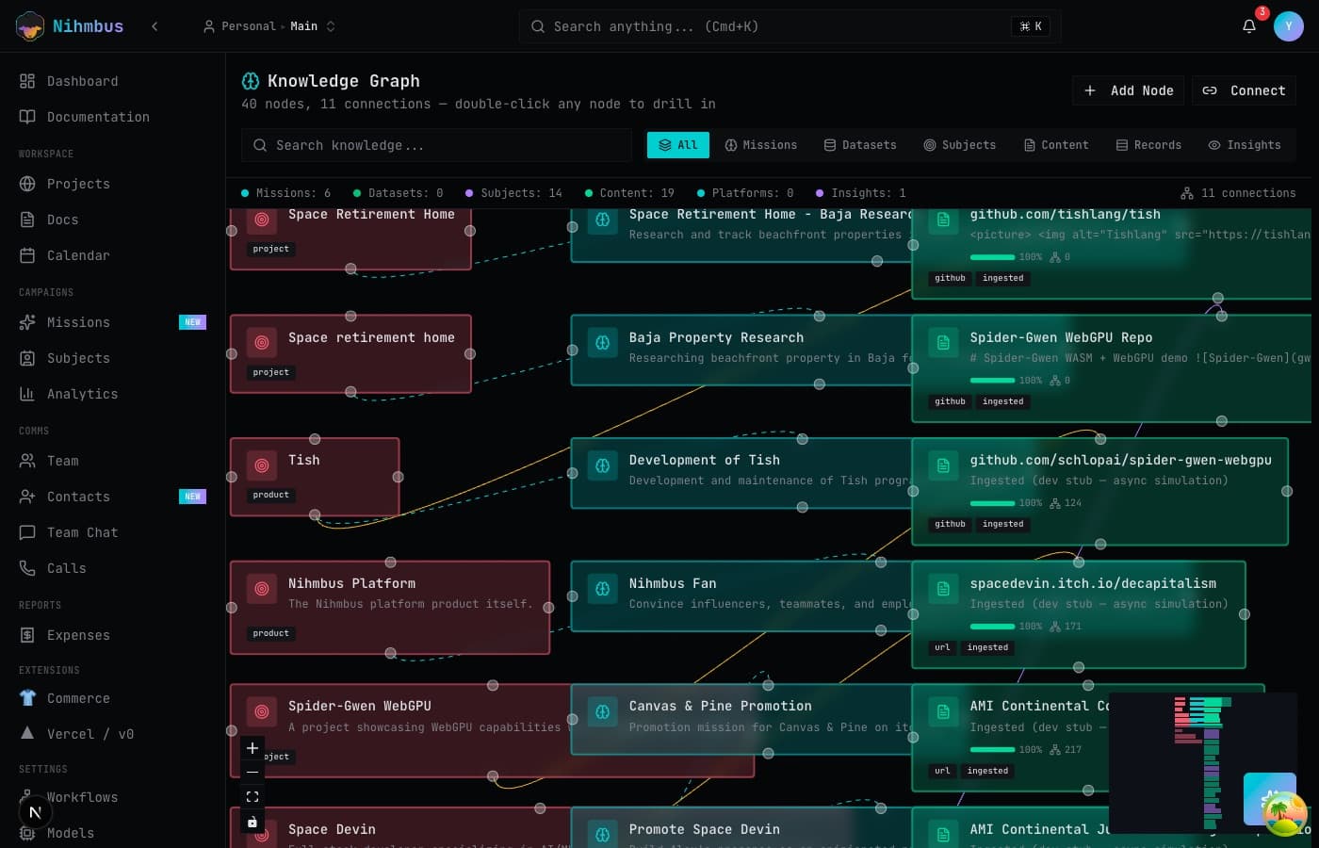Image resolution: width=1319 pixels, height=848 pixels.
Task: Focus the Search knowledge field
Action: coord(436,145)
